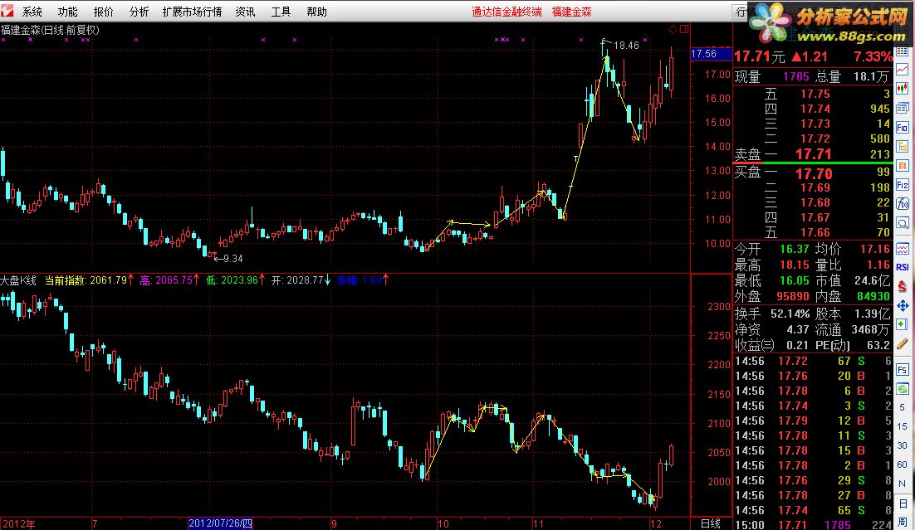The width and height of the screenshot is (915, 530).
Task: Switch to 15-minute period
Action: click(903, 426)
